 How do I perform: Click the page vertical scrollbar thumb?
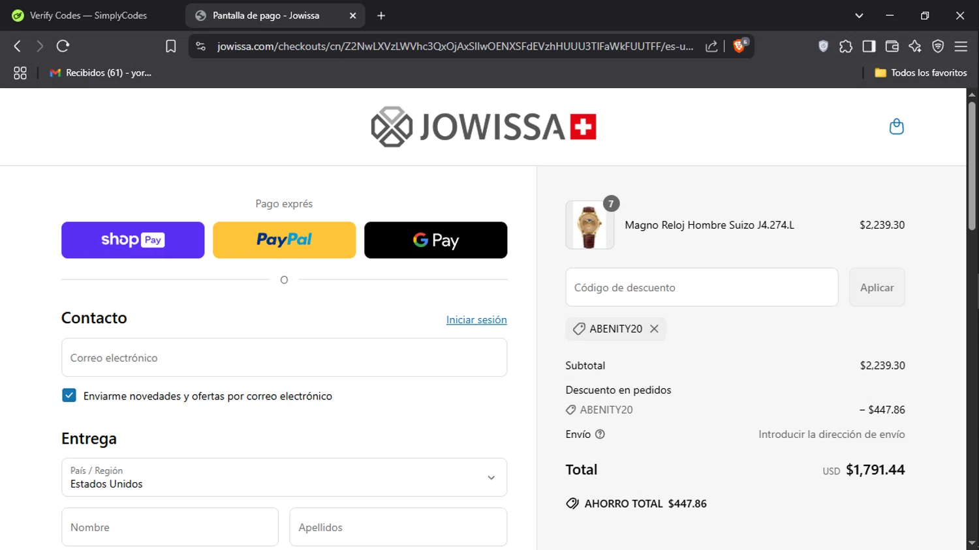[x=972, y=166]
